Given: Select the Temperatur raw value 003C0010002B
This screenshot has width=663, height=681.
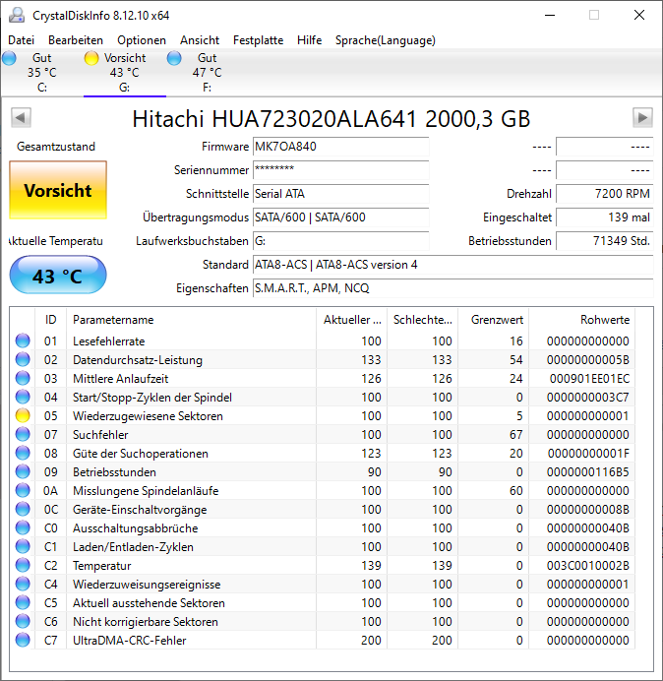Looking at the screenshot, I should tap(588, 566).
